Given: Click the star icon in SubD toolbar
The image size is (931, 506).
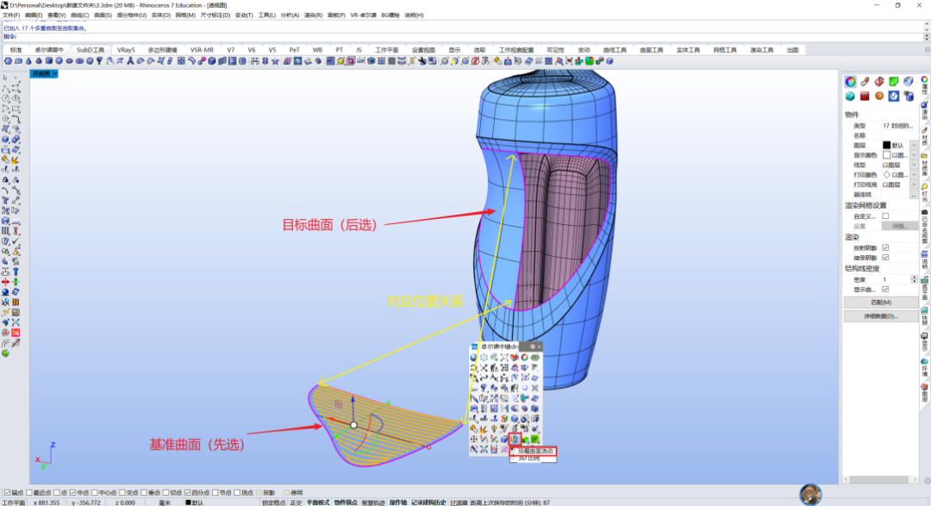Looking at the screenshot, I should 275,61.
